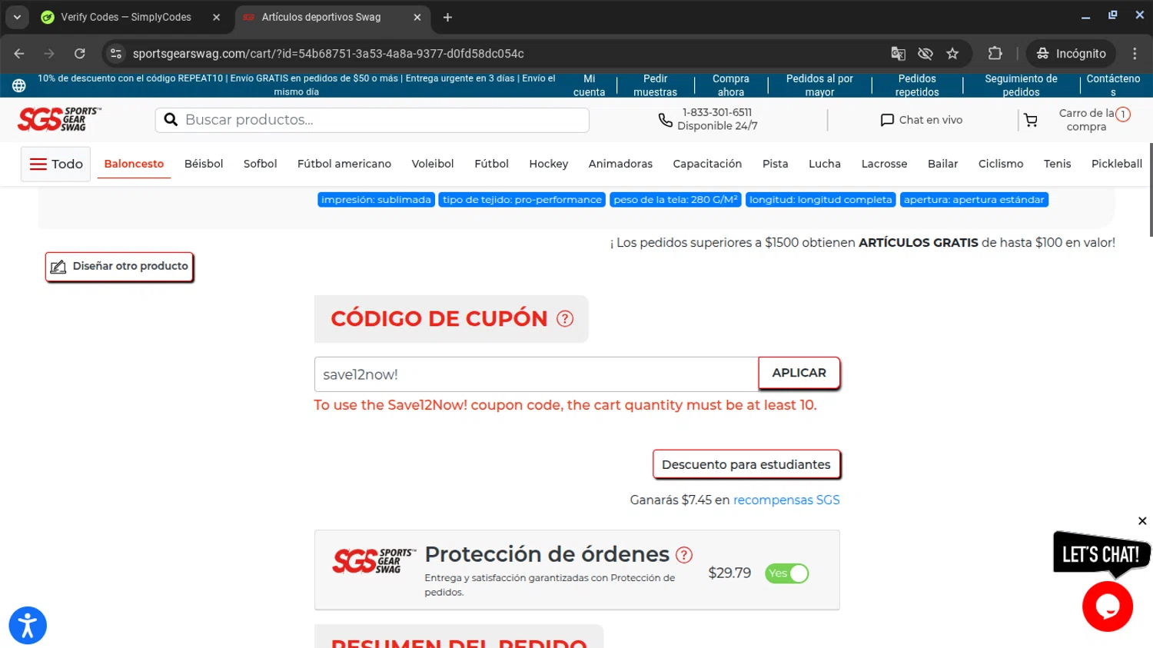Open the live chat speech bubble icon

[x=887, y=120]
